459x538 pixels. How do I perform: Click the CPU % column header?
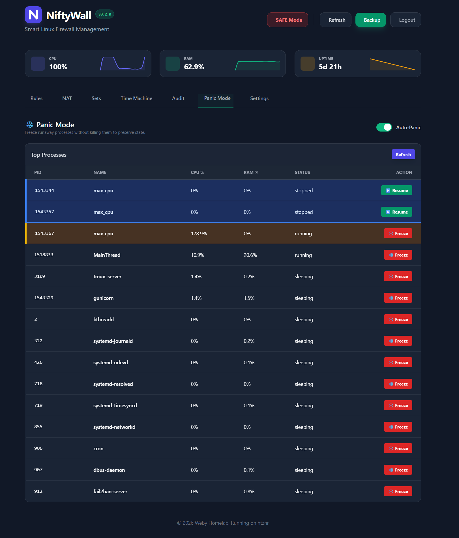[198, 172]
